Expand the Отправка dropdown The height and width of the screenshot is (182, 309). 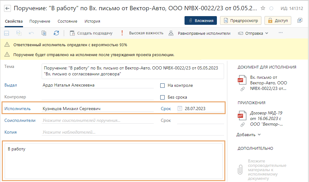[253, 33]
